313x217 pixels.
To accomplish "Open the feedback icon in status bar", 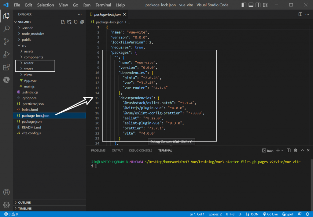I will 300,214.
